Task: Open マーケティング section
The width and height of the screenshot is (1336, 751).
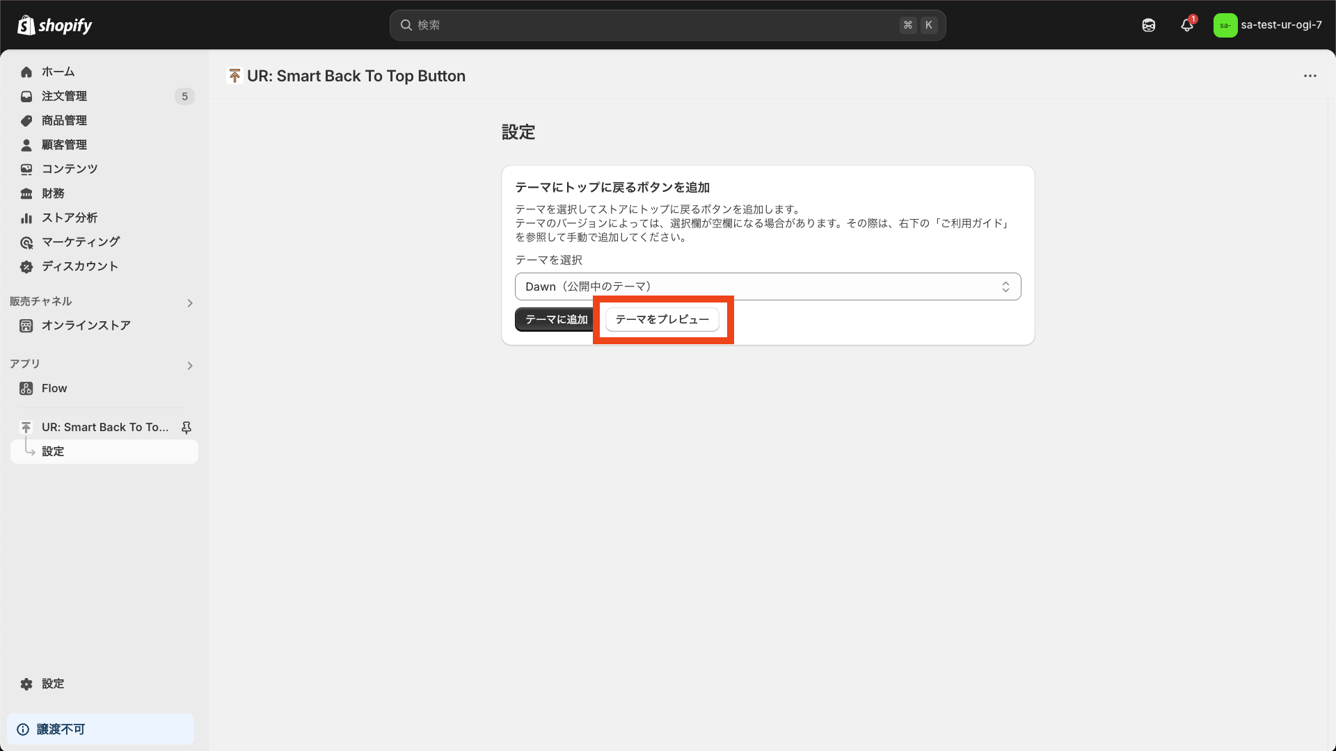Action: tap(81, 242)
